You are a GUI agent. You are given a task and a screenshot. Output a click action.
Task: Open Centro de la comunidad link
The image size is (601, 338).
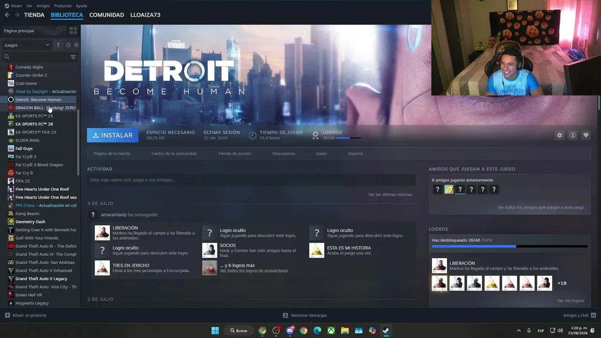174,154
